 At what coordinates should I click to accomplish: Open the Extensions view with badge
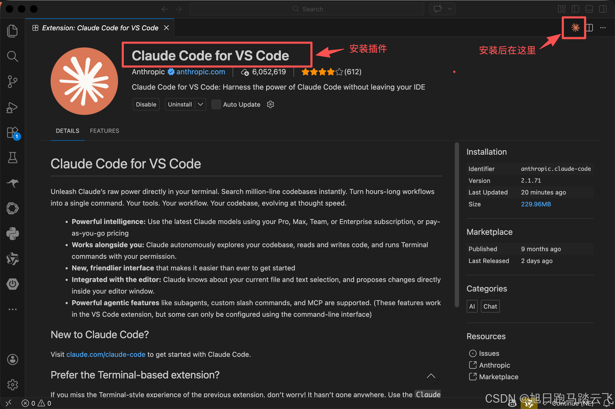tap(12, 133)
